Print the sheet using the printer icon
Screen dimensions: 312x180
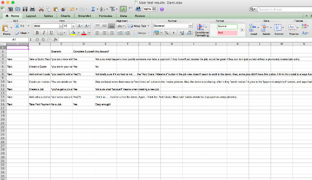pos(32,9)
